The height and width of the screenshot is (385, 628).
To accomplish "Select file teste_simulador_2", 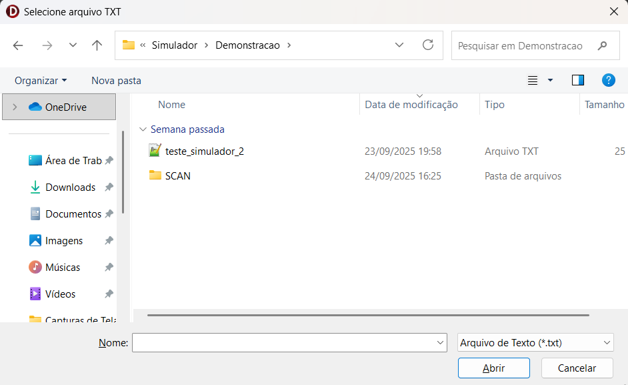I will click(x=204, y=151).
